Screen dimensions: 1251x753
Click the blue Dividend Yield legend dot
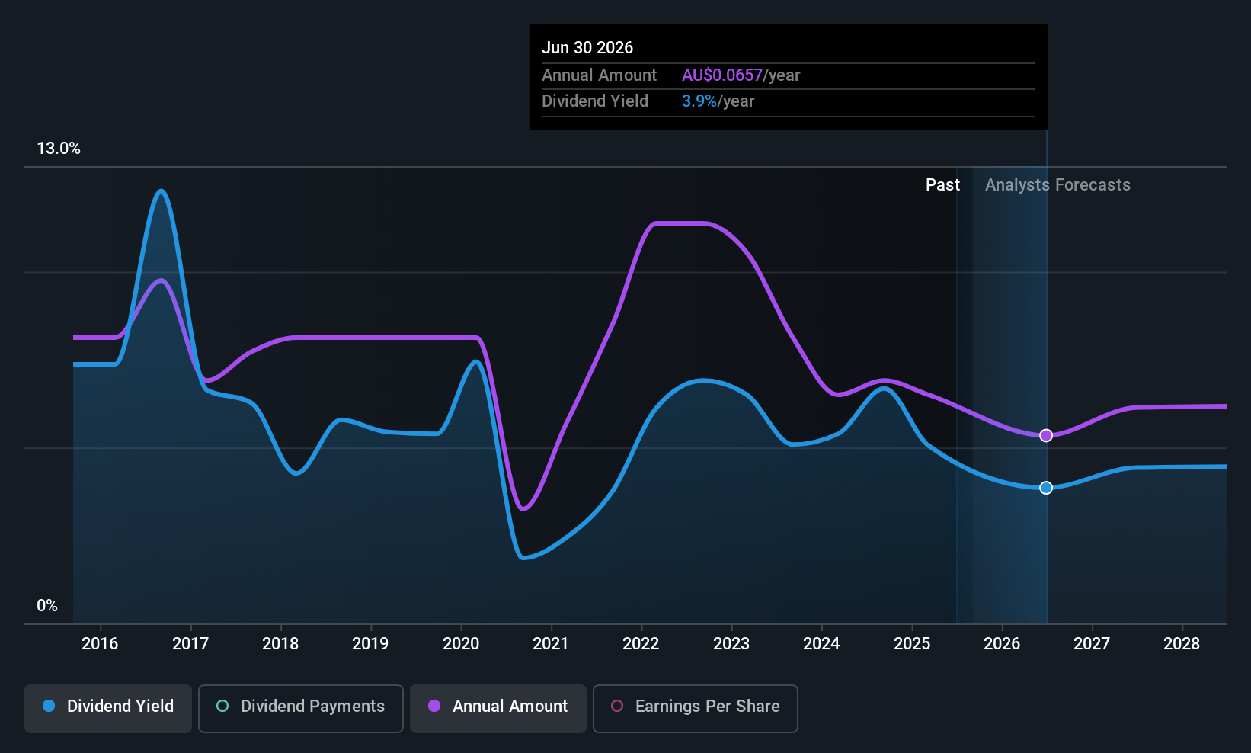tap(49, 706)
